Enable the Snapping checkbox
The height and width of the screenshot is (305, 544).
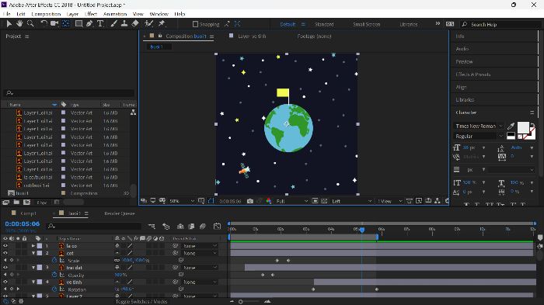coord(195,24)
